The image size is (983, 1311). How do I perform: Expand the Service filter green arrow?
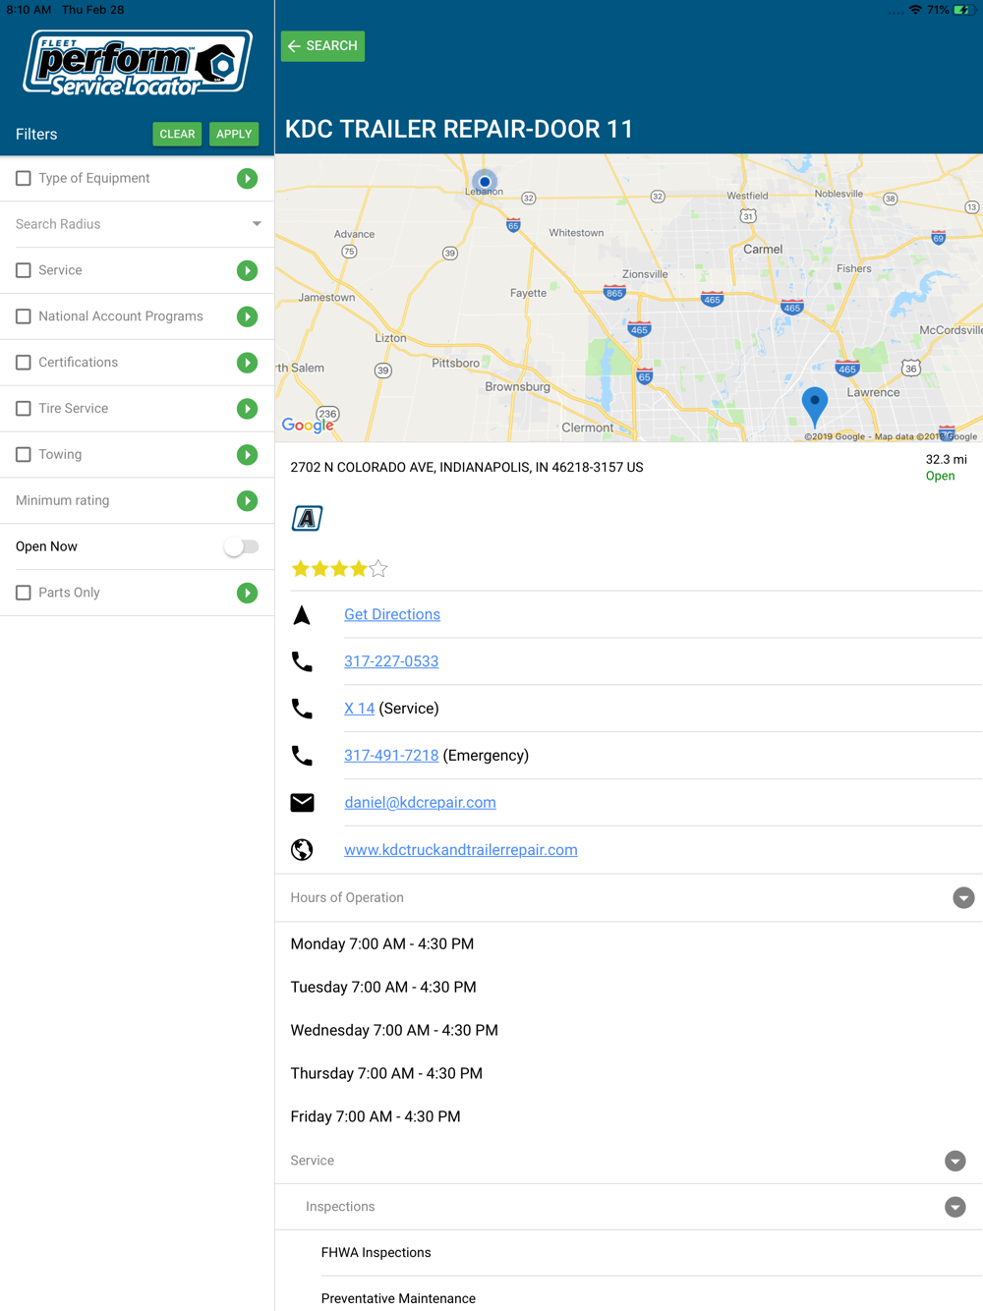(x=248, y=270)
